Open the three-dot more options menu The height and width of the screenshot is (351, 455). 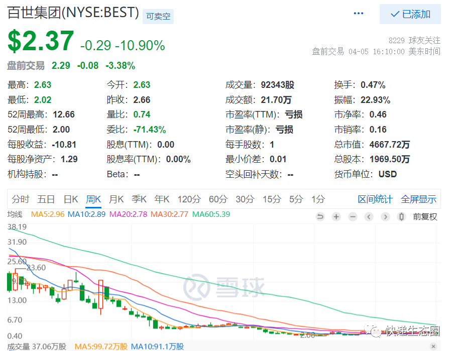359,14
